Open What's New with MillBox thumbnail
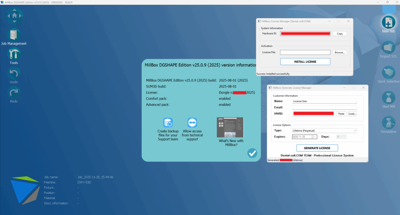Screen dimensions: 400x215 pos(230,127)
